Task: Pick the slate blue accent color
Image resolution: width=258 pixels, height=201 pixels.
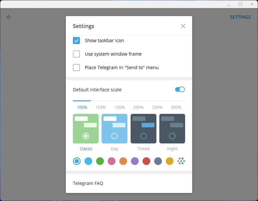Action: point(158,161)
